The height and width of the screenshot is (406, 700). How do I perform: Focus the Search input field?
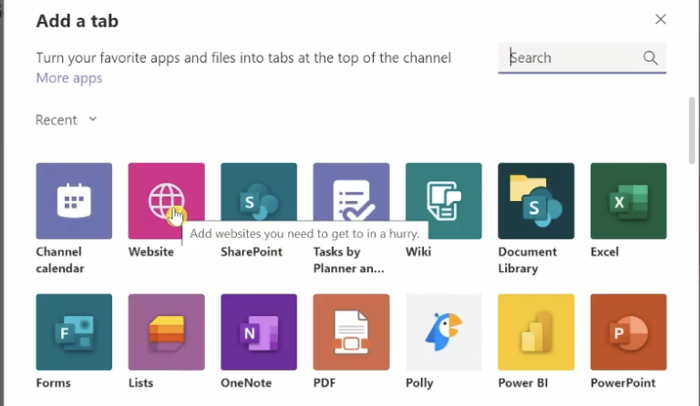pos(582,57)
